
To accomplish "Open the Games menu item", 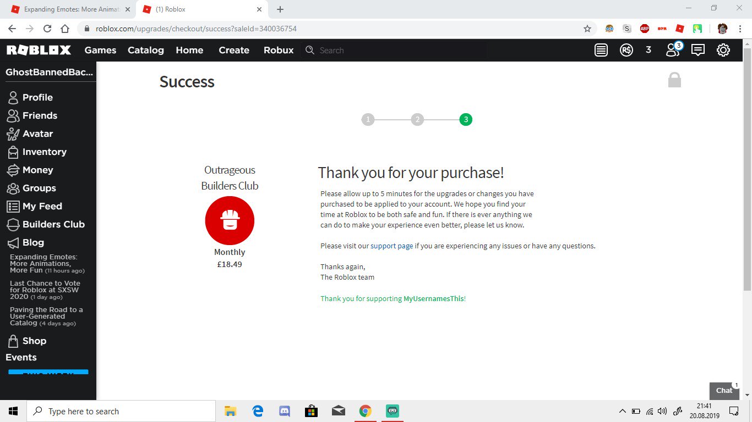I will tap(100, 50).
